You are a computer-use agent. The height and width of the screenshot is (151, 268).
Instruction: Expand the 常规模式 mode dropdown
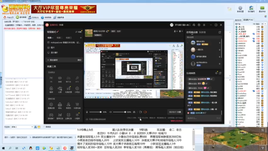click(53, 32)
